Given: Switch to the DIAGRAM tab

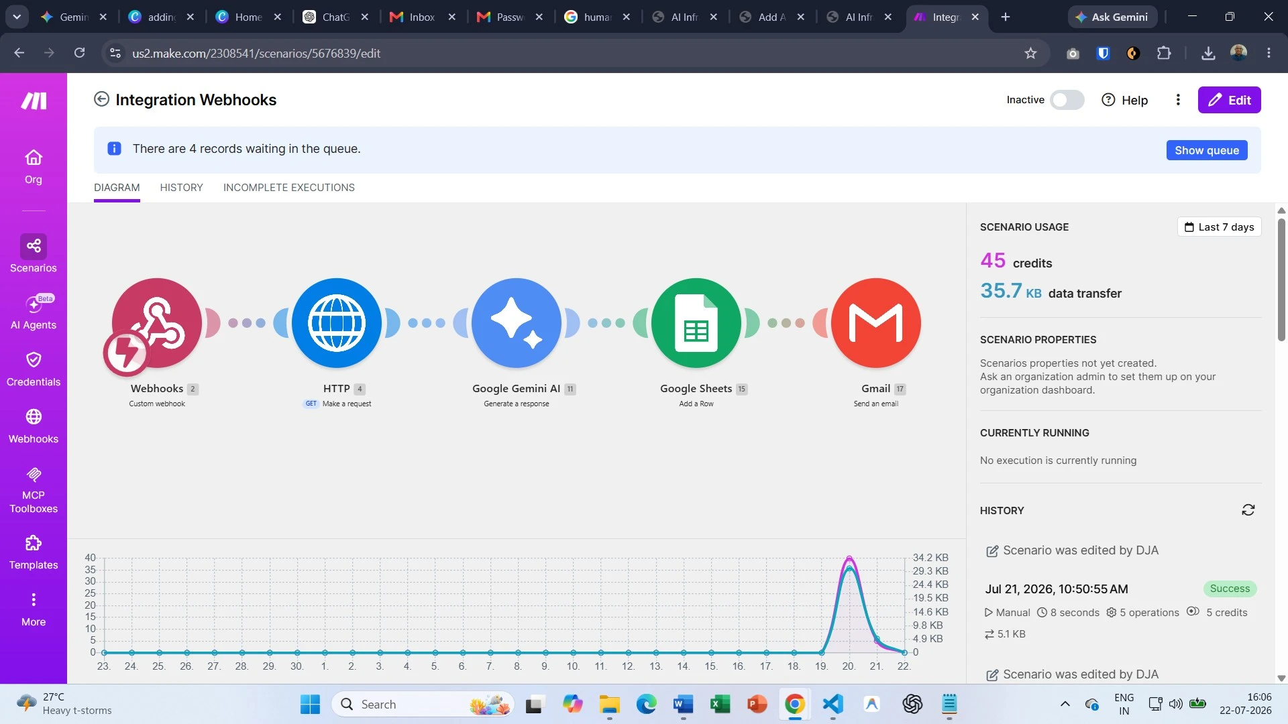Looking at the screenshot, I should pyautogui.click(x=117, y=188).
